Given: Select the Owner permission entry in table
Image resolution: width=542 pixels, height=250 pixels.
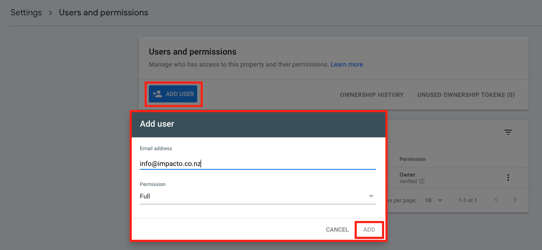Looking at the screenshot, I should tap(407, 175).
